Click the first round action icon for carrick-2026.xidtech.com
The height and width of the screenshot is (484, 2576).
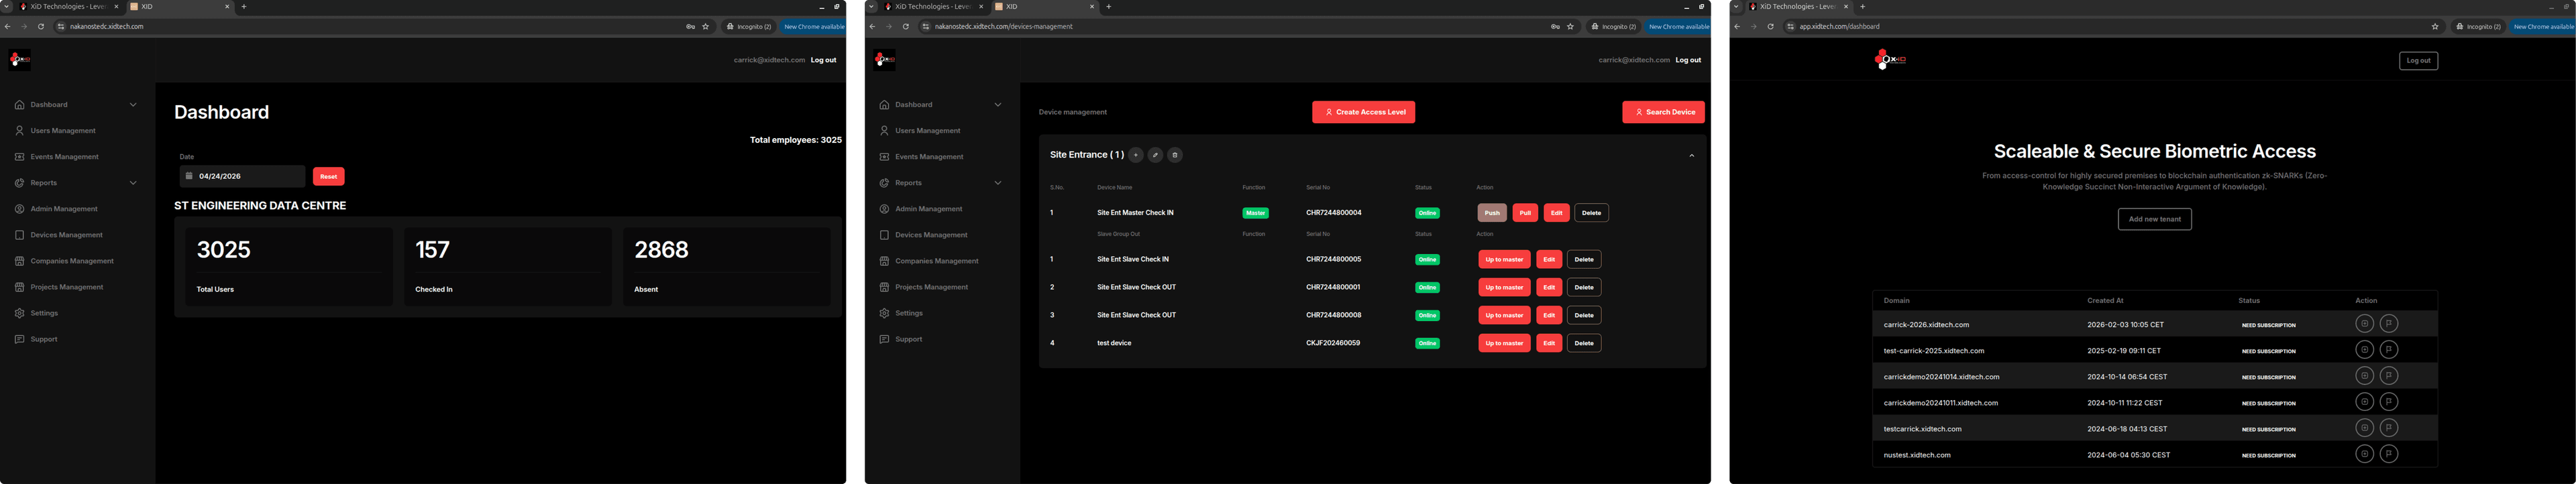point(2364,324)
